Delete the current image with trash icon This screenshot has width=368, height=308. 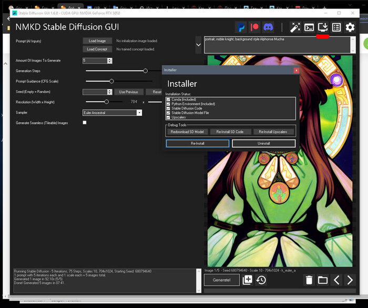[x=309, y=280]
